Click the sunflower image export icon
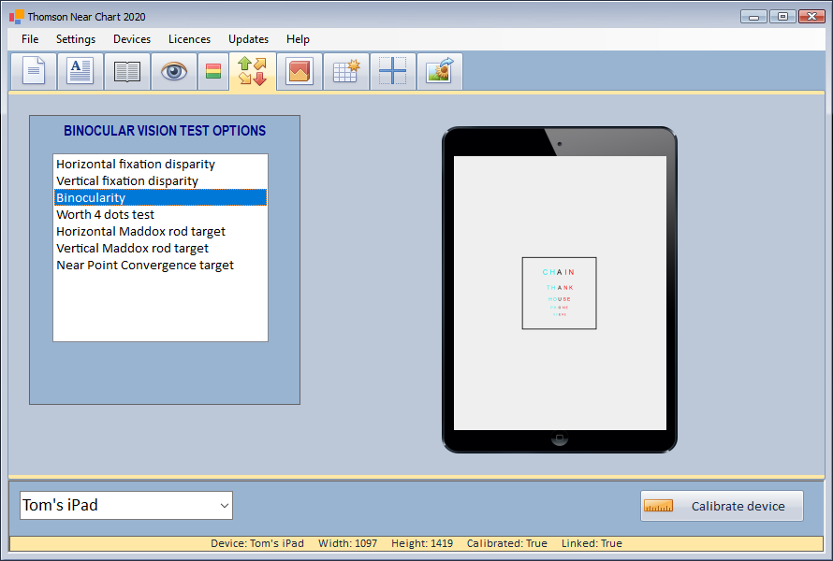Viewport: 833px width, 561px height. [x=439, y=72]
